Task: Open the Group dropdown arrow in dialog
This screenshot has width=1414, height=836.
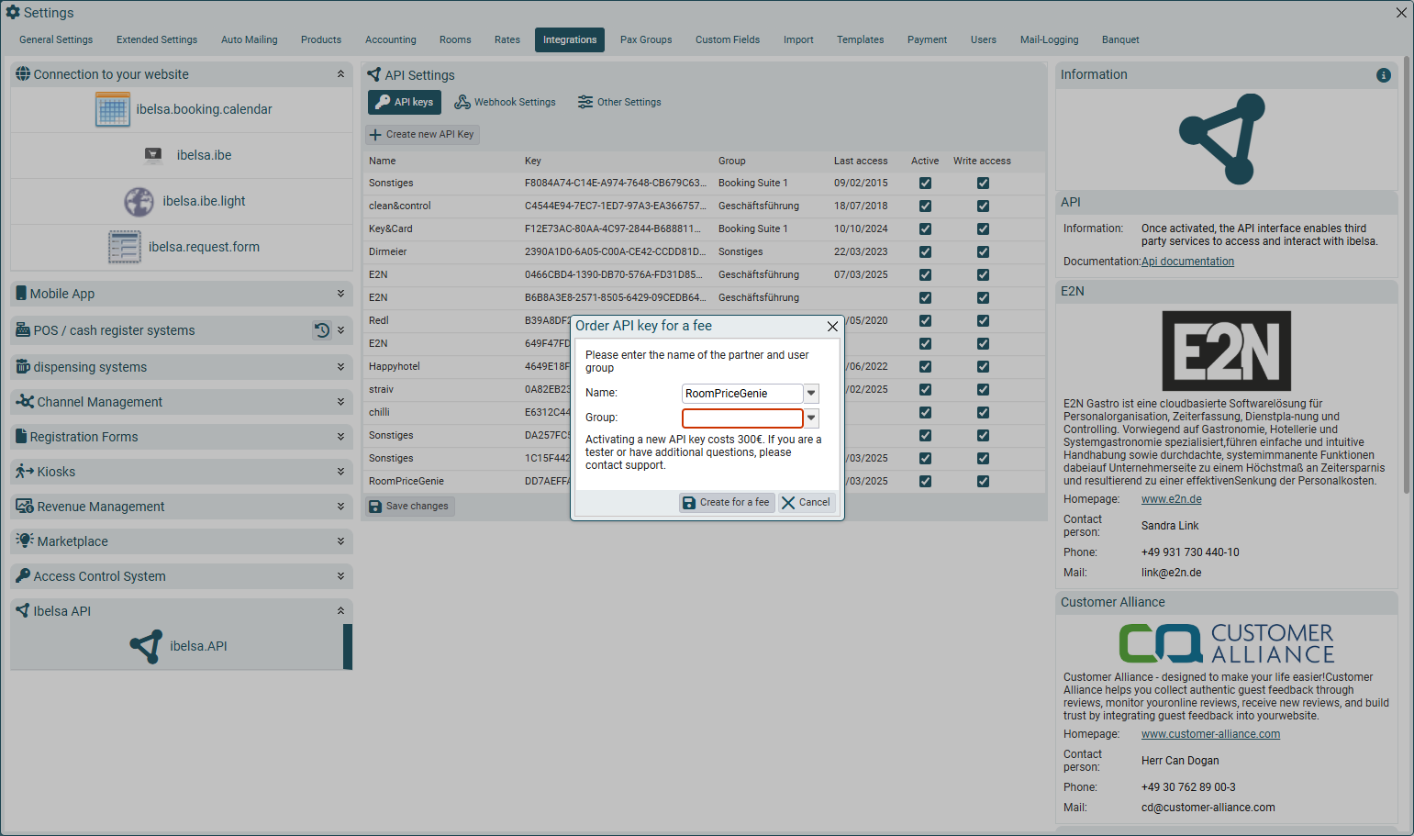Action: (x=811, y=418)
